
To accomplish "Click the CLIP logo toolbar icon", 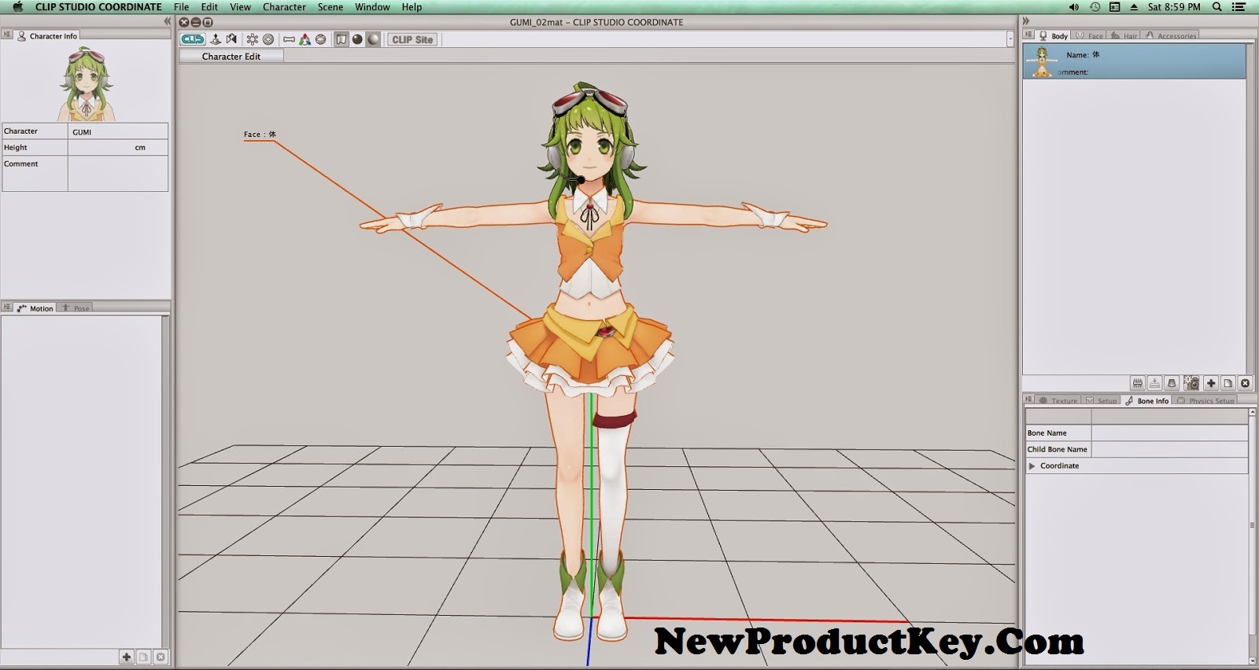I will [193, 39].
